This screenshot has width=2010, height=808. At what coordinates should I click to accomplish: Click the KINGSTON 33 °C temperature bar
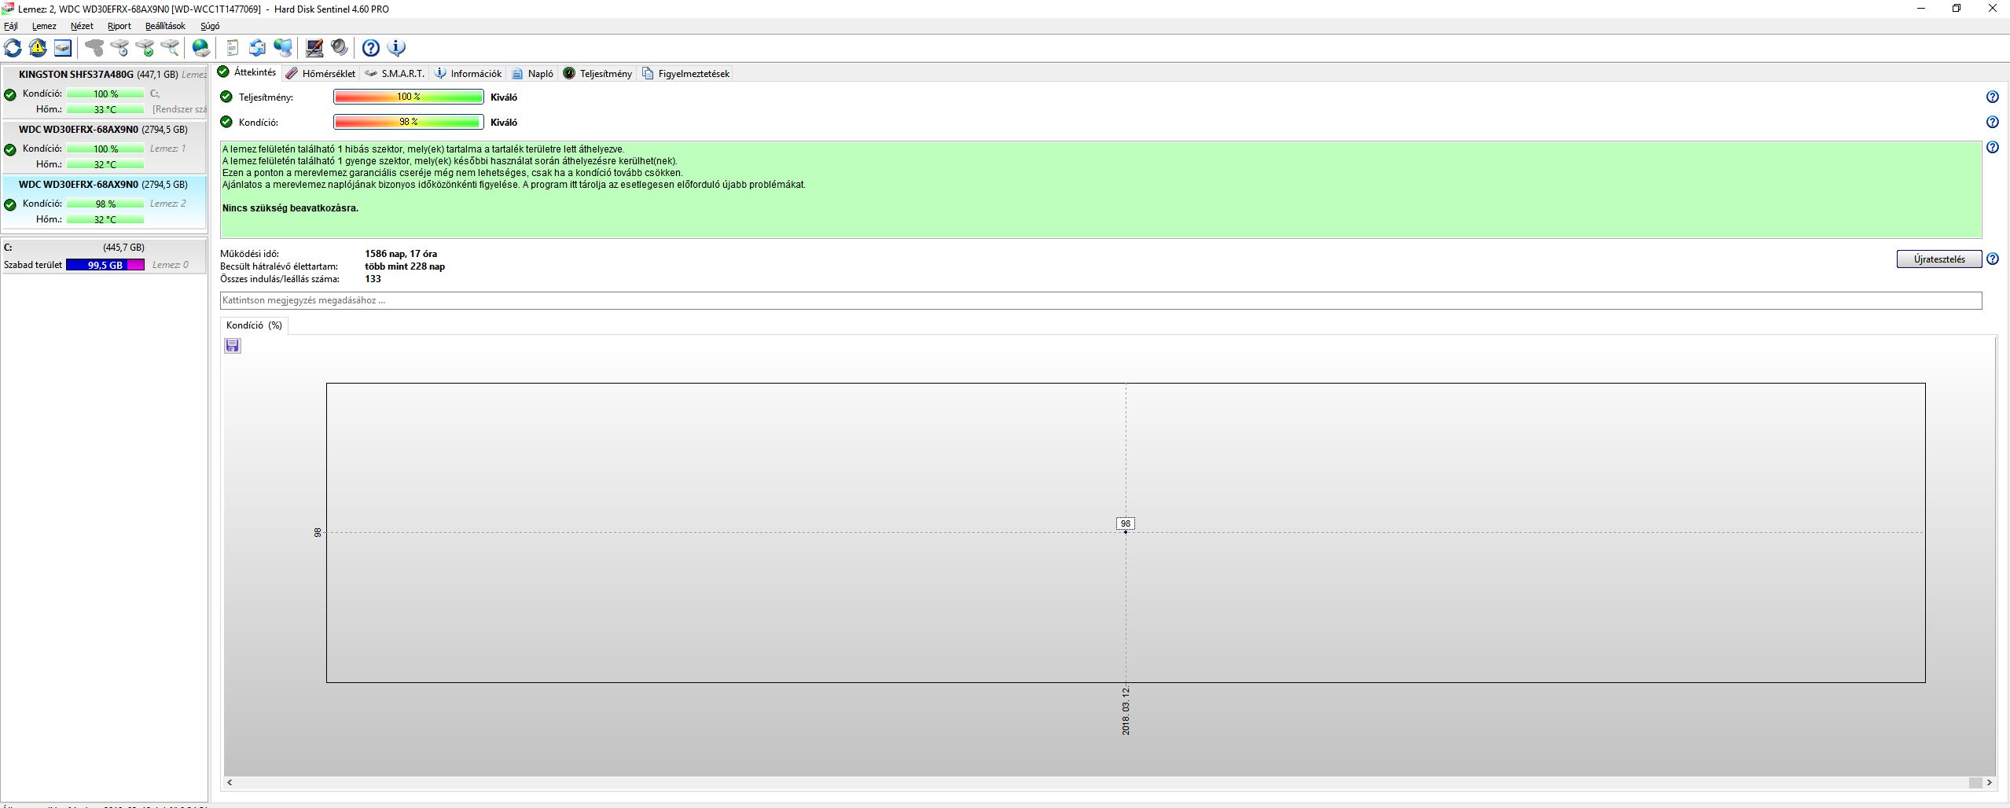(105, 109)
